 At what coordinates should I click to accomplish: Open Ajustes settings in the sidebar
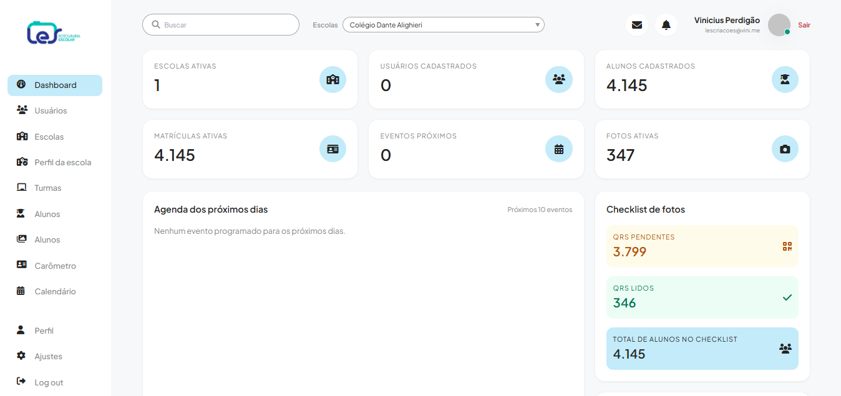coord(48,357)
